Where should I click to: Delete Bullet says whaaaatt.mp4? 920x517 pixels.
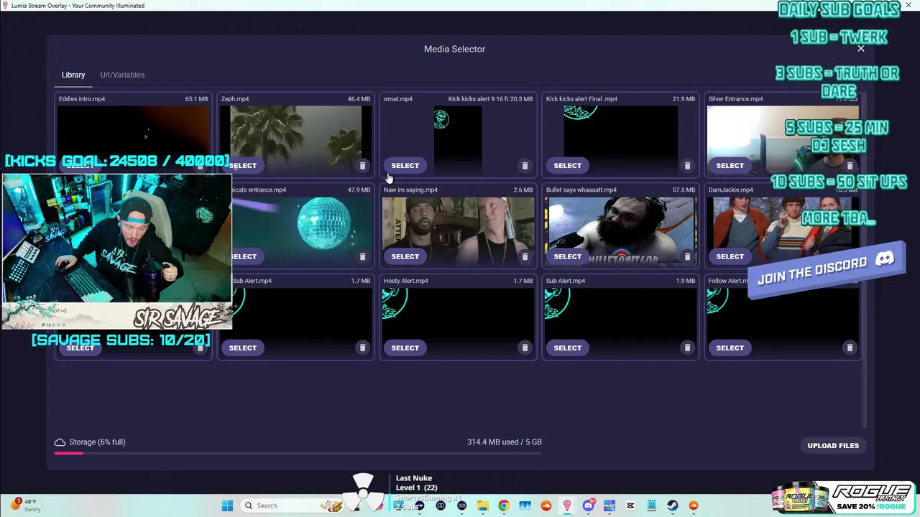[687, 256]
